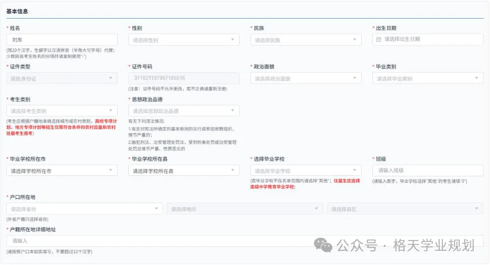The image size is (490, 265).
Task: Click the calendar icon in 出生日期 field
Action: [x=379, y=39]
